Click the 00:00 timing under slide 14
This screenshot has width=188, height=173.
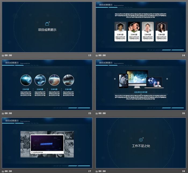[x=102, y=55]
